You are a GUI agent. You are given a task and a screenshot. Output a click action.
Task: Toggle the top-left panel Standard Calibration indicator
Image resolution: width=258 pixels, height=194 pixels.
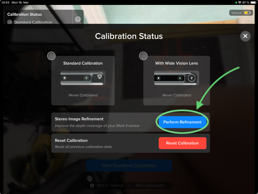point(10,22)
